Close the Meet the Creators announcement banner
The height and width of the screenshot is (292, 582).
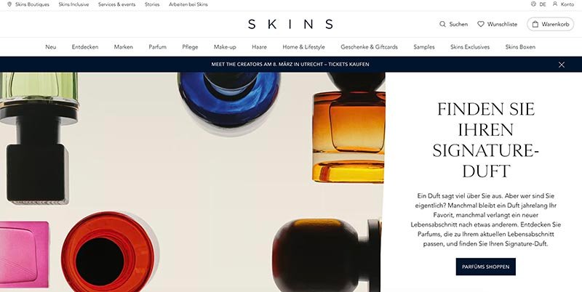click(562, 65)
